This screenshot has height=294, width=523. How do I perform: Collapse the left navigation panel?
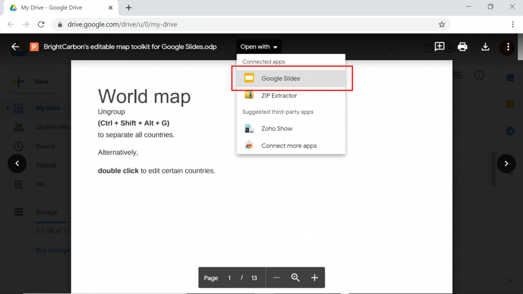point(17,163)
